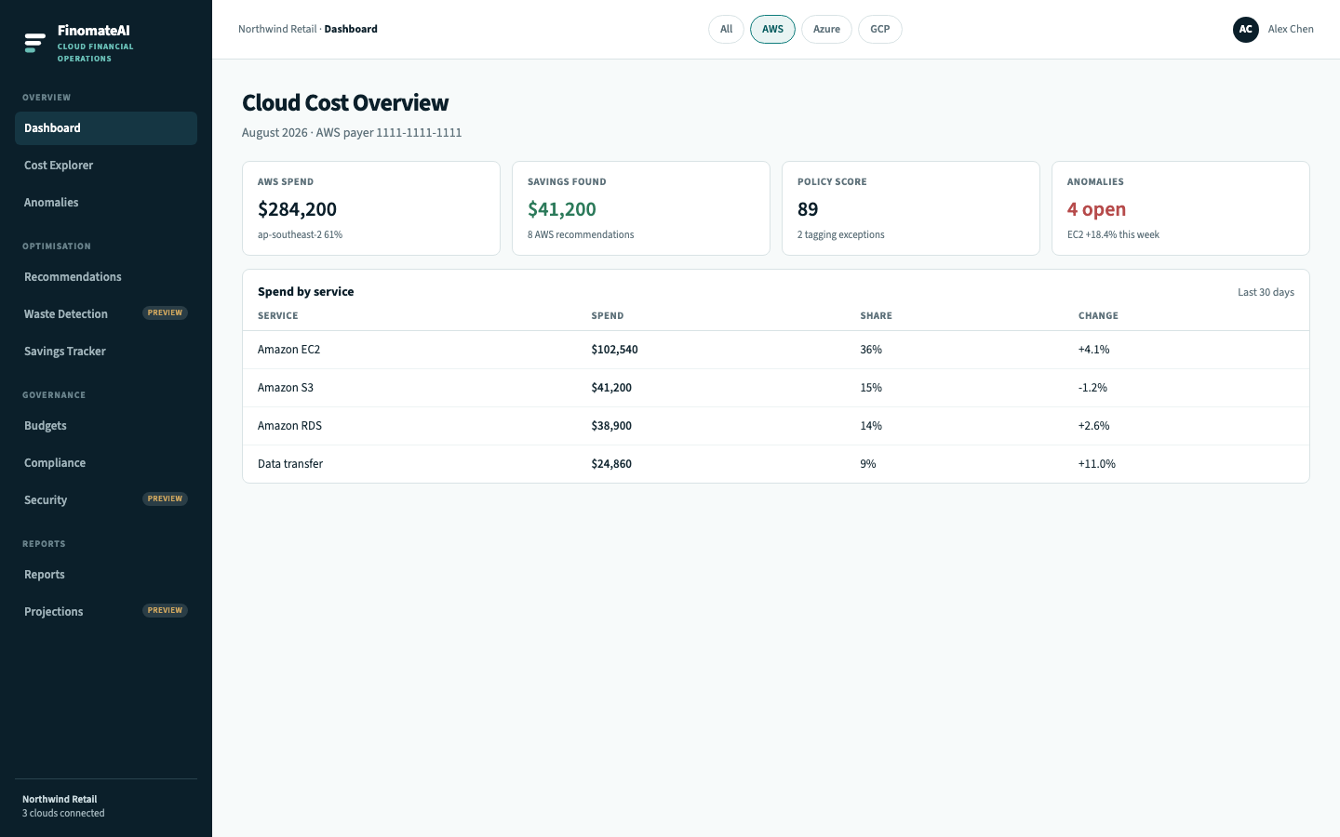Select the Amazon S3 row

(x=776, y=388)
